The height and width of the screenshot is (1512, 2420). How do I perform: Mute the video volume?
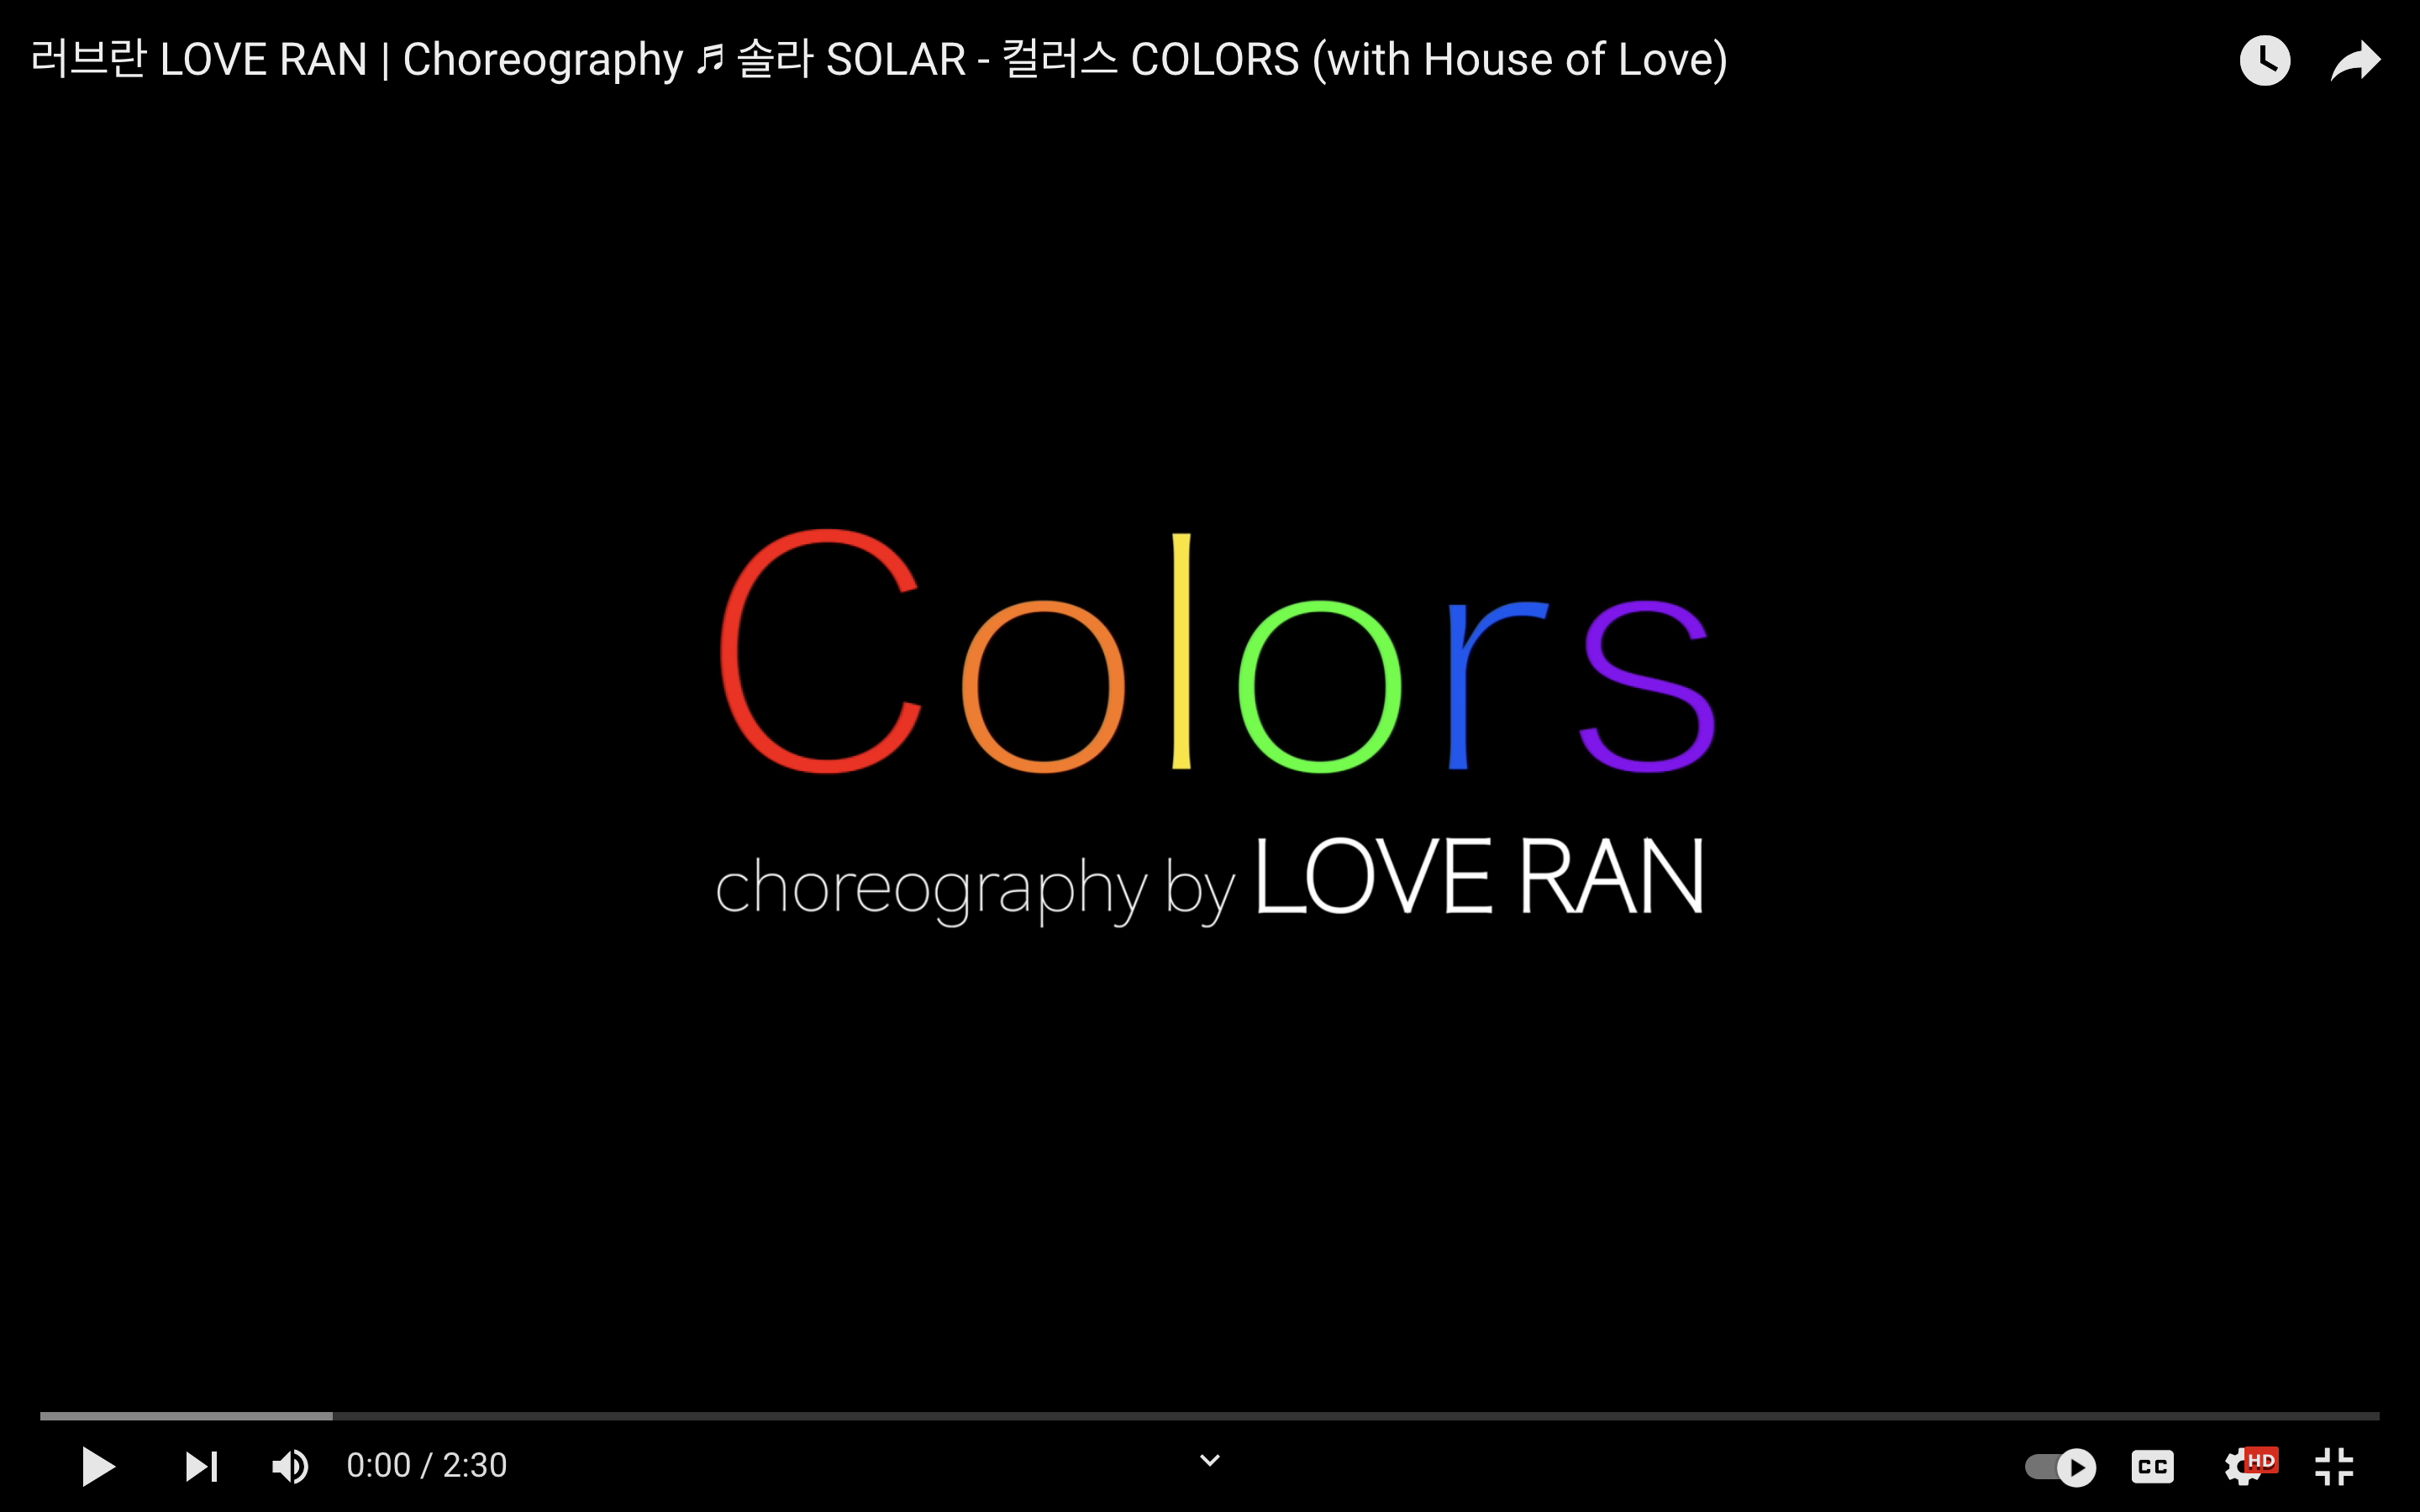tap(290, 1466)
